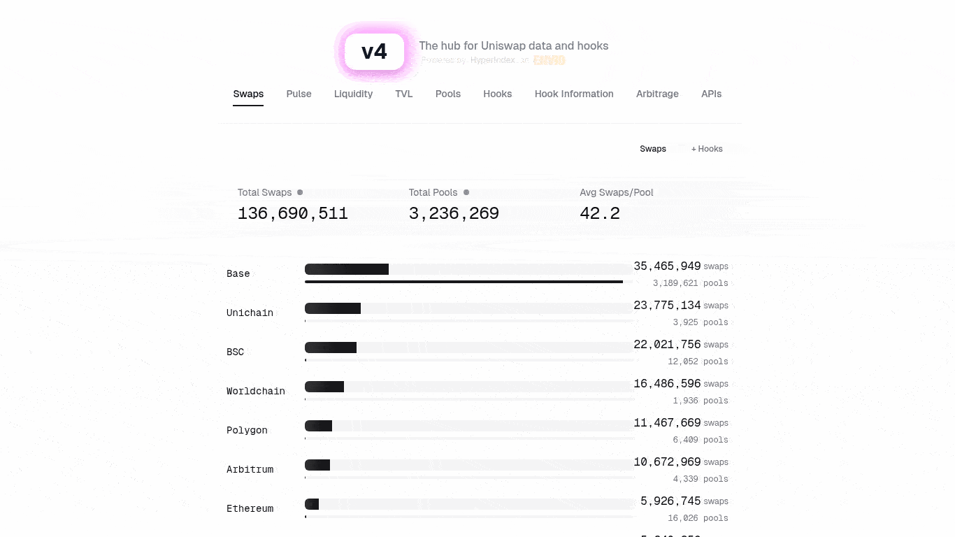The image size is (955, 537).
Task: Open the Envio link in header
Action: (x=549, y=60)
